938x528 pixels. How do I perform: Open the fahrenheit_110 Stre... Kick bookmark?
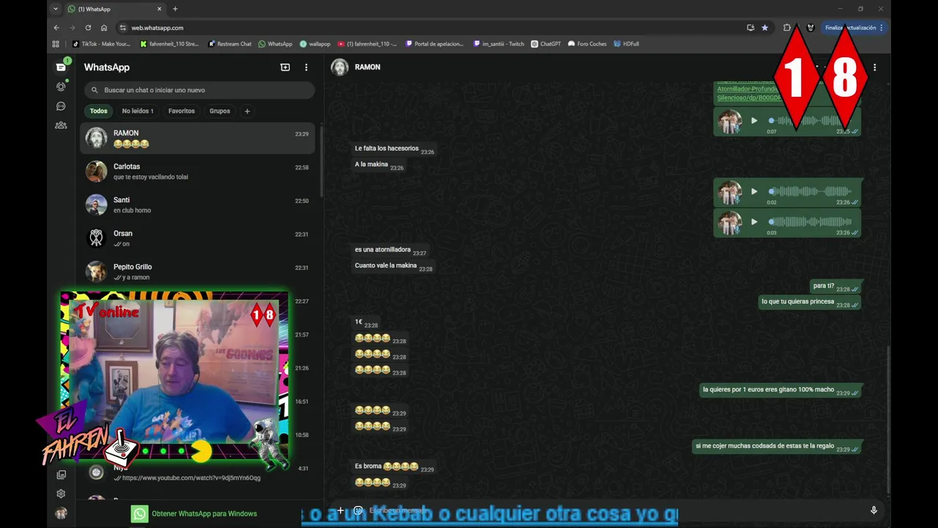[x=169, y=44]
